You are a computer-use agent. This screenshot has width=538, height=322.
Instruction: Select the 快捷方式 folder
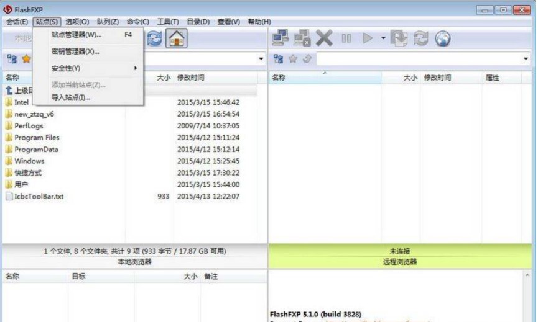[24, 173]
